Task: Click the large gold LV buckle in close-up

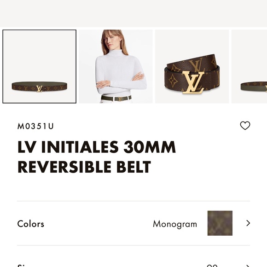Action: coord(193,82)
